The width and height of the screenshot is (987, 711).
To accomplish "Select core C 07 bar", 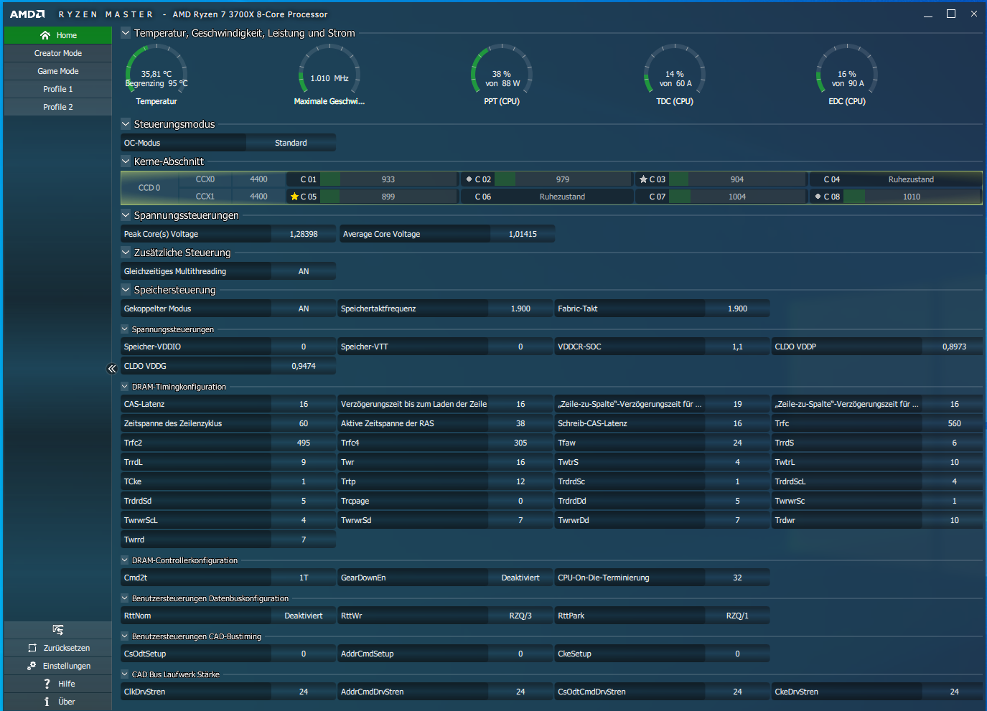I will click(737, 197).
